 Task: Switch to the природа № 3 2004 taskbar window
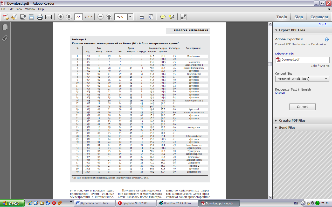tap(136, 203)
